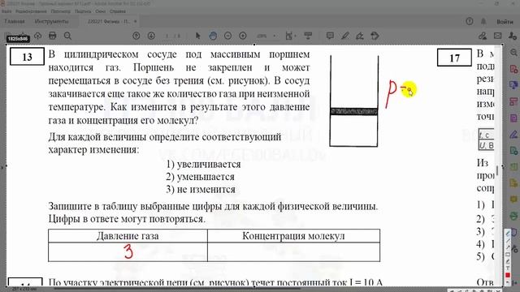Screen dimensions: 520x292
Task: Open the notifications bell
Action: click(x=483, y=22)
